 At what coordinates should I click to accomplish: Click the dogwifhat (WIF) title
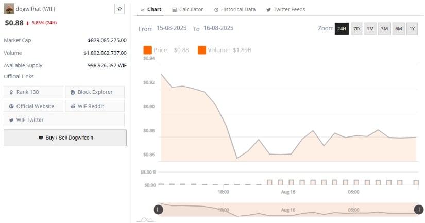[35, 9]
